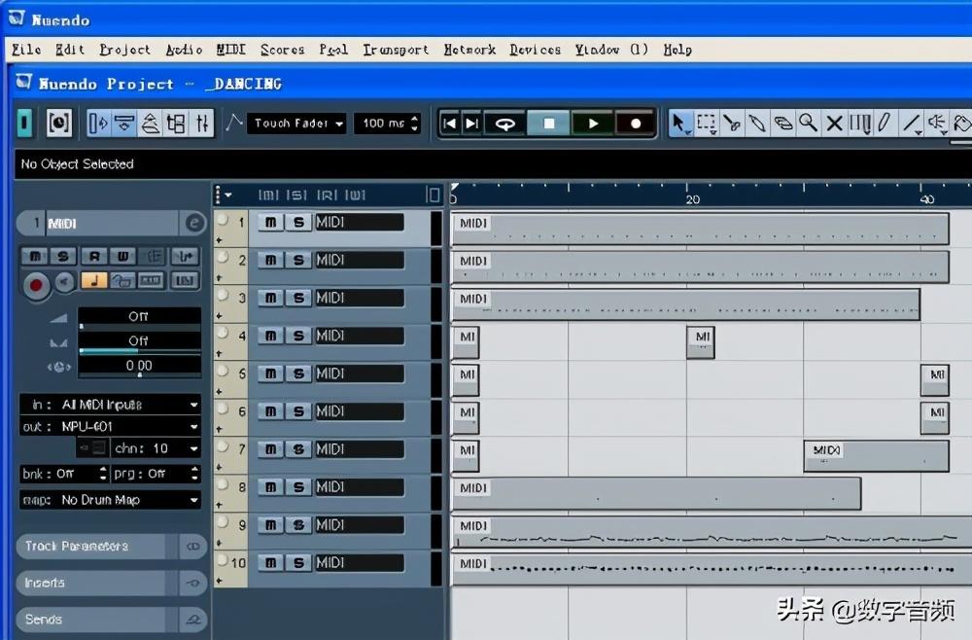Go to the next marker
972x640 pixels.
click(x=472, y=124)
